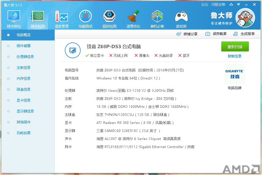The width and height of the screenshot is (262, 175).
Task: Open the title bar dropdown menu arrow
Action: pyautogui.click(x=238, y=4)
